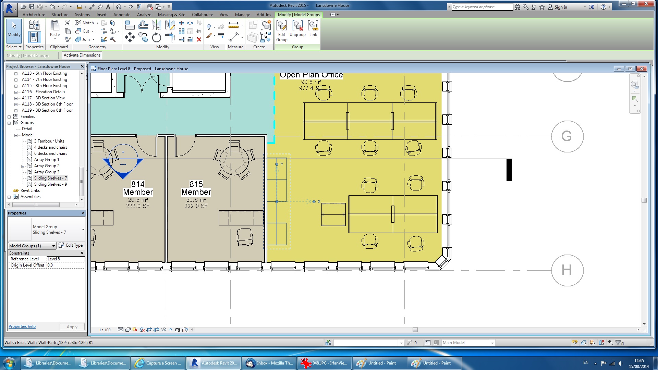
Task: Open the Massing & Site tab
Action: pyautogui.click(x=171, y=15)
